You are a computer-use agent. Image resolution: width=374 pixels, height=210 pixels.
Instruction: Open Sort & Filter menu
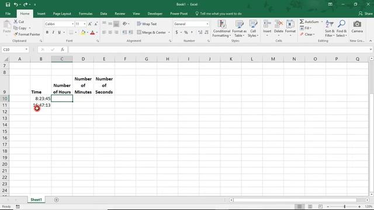tap(330, 29)
